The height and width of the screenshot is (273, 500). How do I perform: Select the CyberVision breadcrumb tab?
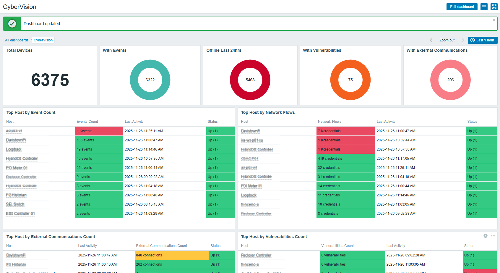(x=43, y=40)
